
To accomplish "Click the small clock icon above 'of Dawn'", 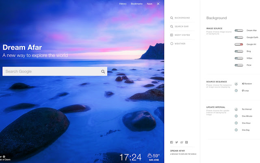I will [4, 156].
